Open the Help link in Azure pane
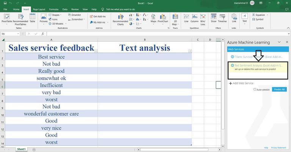Image resolution: width=291 pixels, height=152 pixels. coord(266,148)
